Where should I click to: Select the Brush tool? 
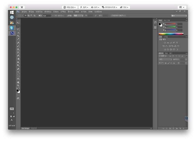[x=18, y=46]
